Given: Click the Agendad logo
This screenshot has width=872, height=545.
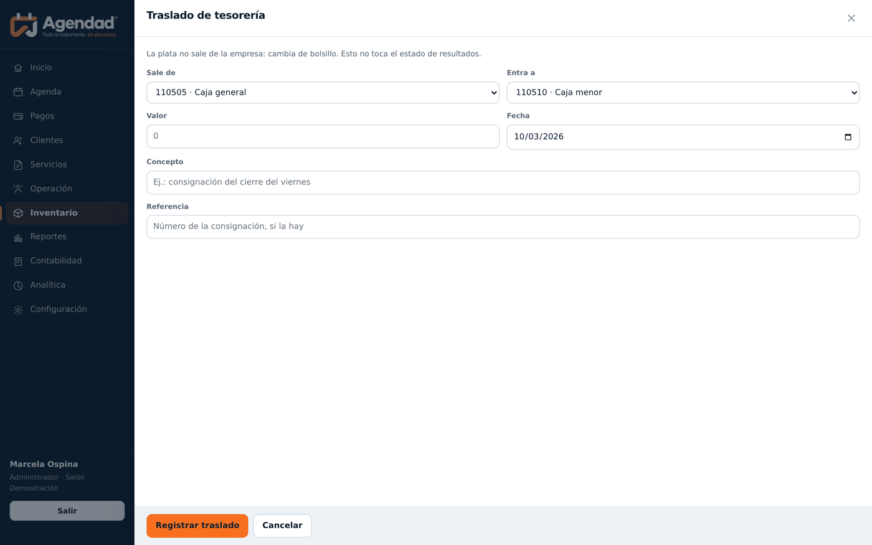Looking at the screenshot, I should 64,25.
